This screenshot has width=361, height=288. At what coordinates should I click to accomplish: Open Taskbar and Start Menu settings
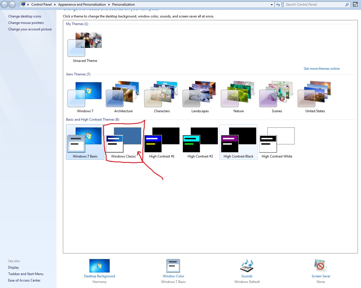(x=26, y=274)
